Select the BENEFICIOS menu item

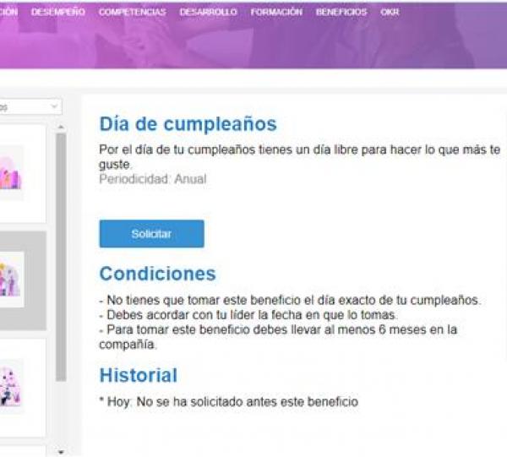(341, 12)
